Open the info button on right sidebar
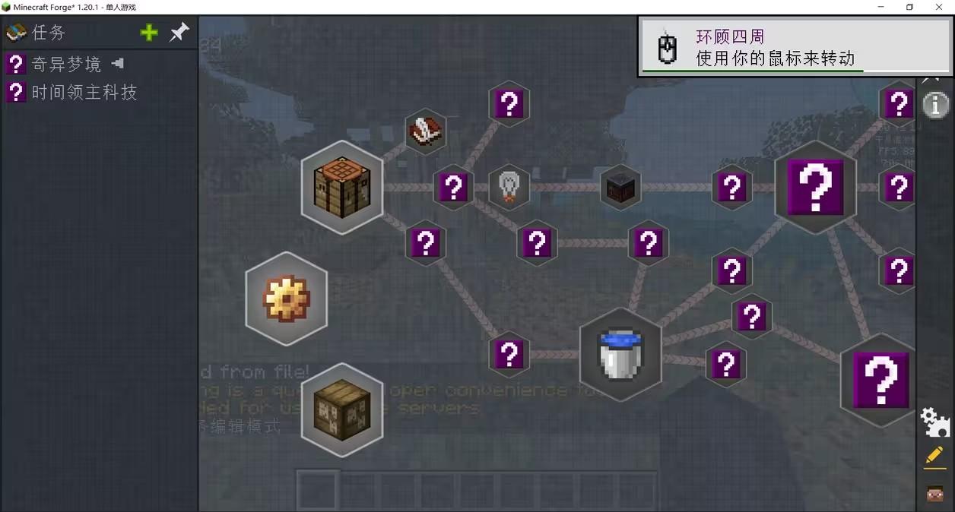The image size is (955, 512). [935, 104]
